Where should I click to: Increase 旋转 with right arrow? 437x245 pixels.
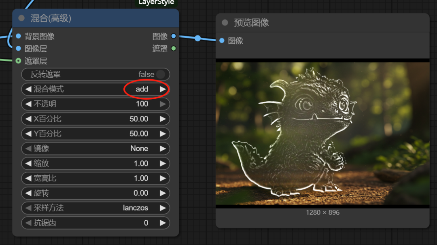[x=163, y=193]
